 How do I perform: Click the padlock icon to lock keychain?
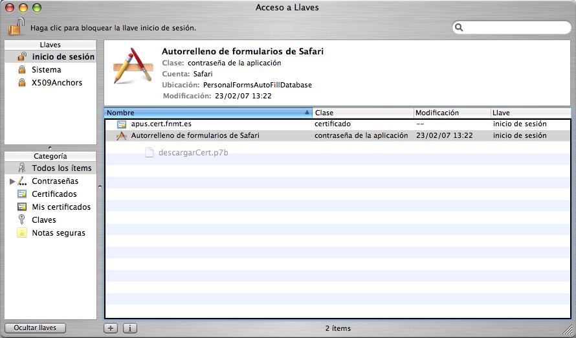point(16,27)
